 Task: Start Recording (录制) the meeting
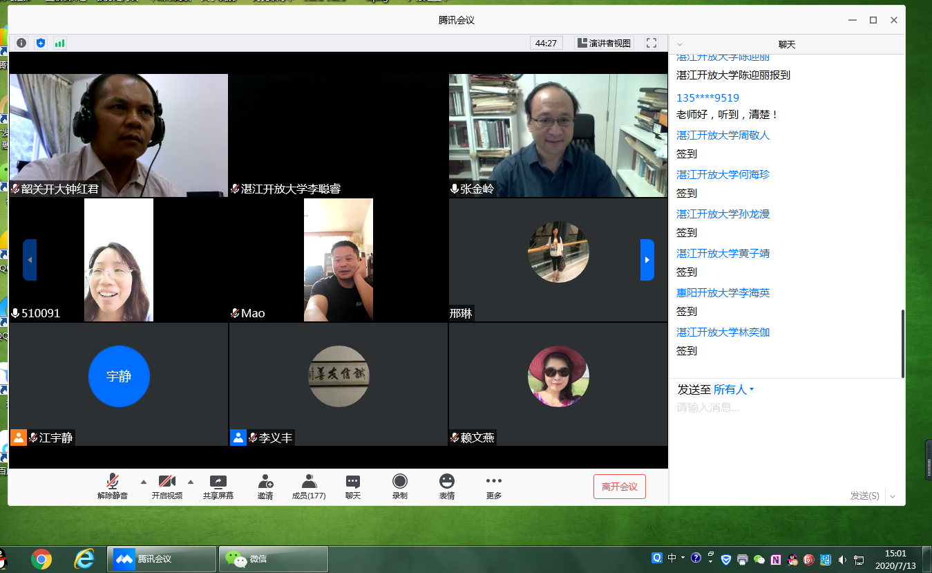[399, 487]
